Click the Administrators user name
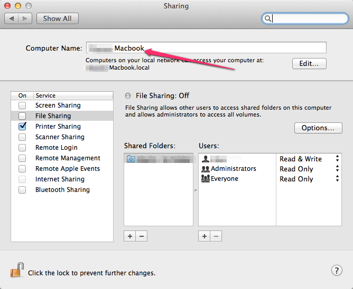This screenshot has width=353, height=289. pos(234,169)
